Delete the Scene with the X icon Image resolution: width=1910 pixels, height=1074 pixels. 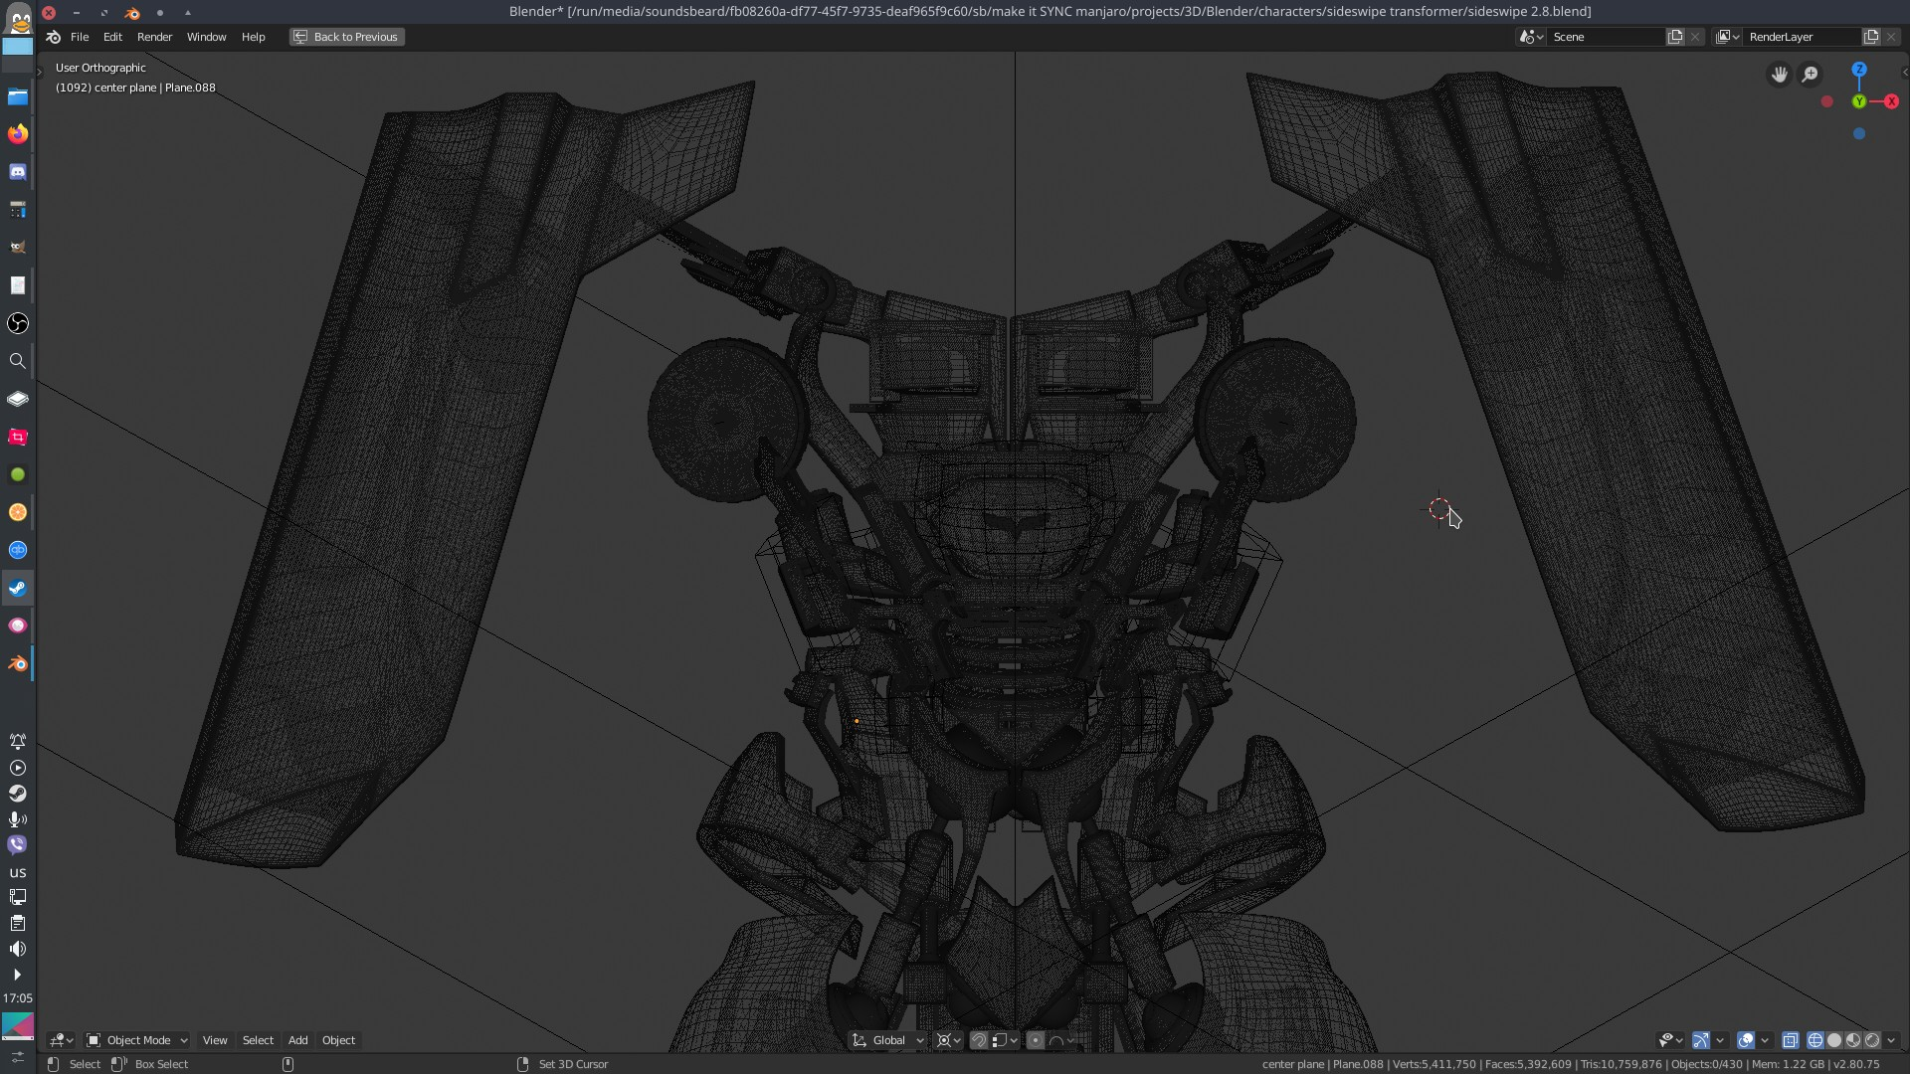(x=1695, y=37)
